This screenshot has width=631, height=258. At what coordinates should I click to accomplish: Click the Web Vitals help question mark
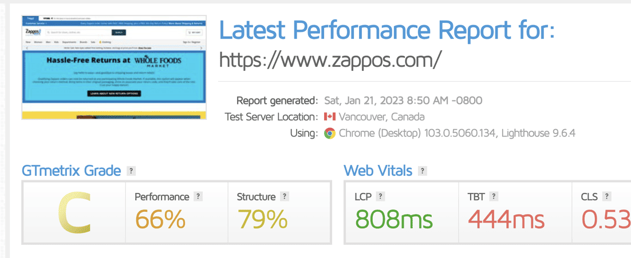[422, 171]
